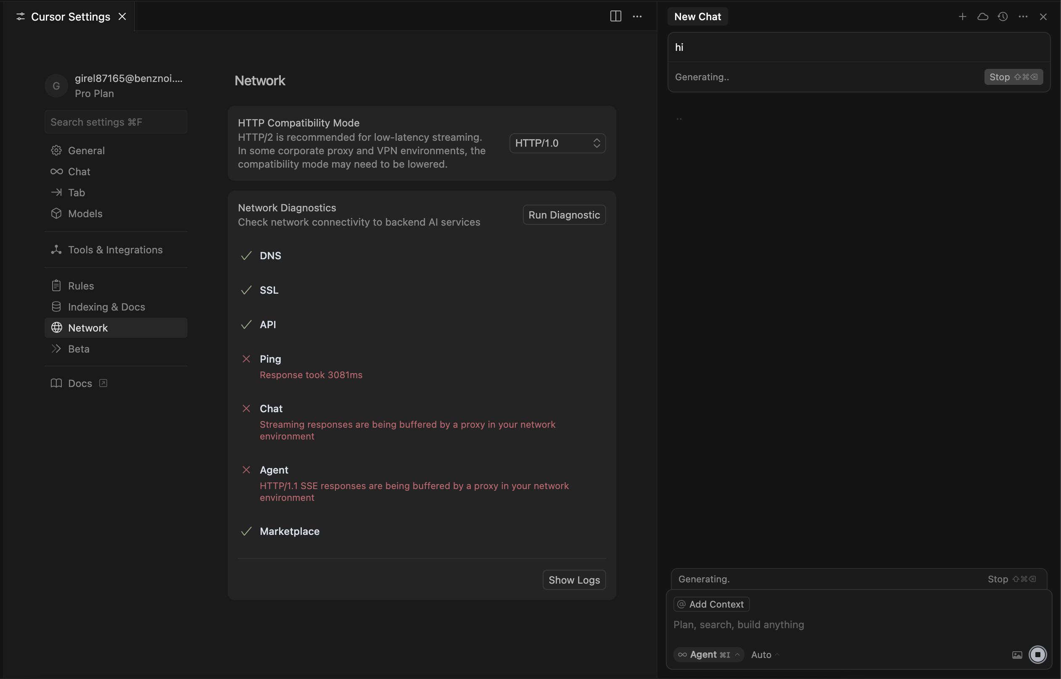Click the SSL check mark icon

click(246, 290)
